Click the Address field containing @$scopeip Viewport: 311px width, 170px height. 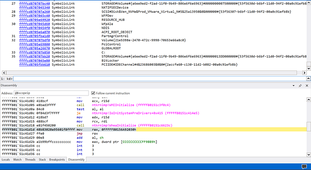pos(51,93)
